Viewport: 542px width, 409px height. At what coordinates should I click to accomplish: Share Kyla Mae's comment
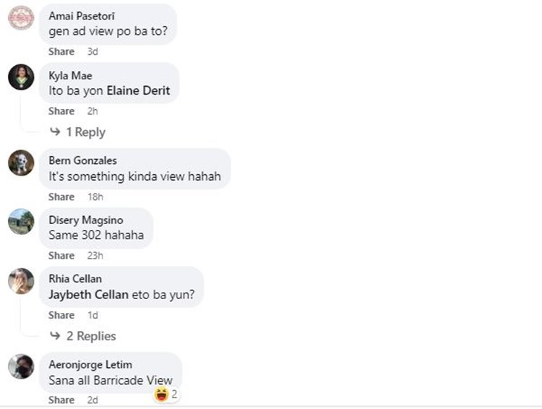pos(61,111)
